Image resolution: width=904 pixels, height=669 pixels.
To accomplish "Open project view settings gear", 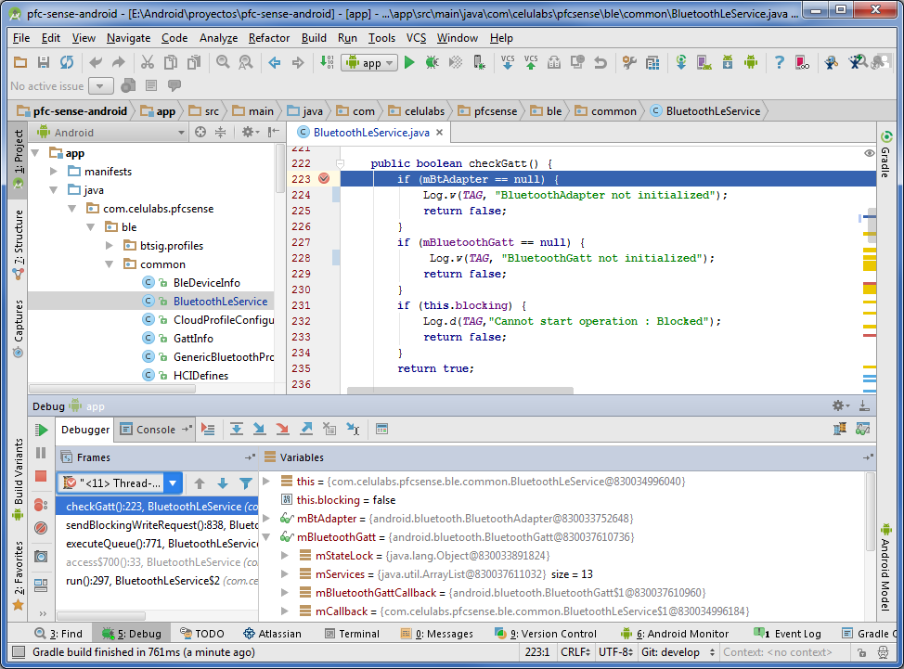I will click(251, 132).
